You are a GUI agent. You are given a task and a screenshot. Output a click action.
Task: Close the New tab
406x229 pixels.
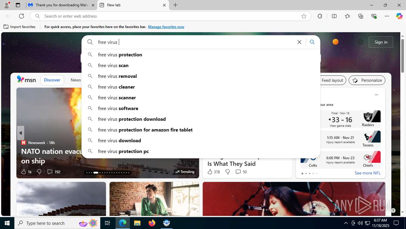(164, 5)
